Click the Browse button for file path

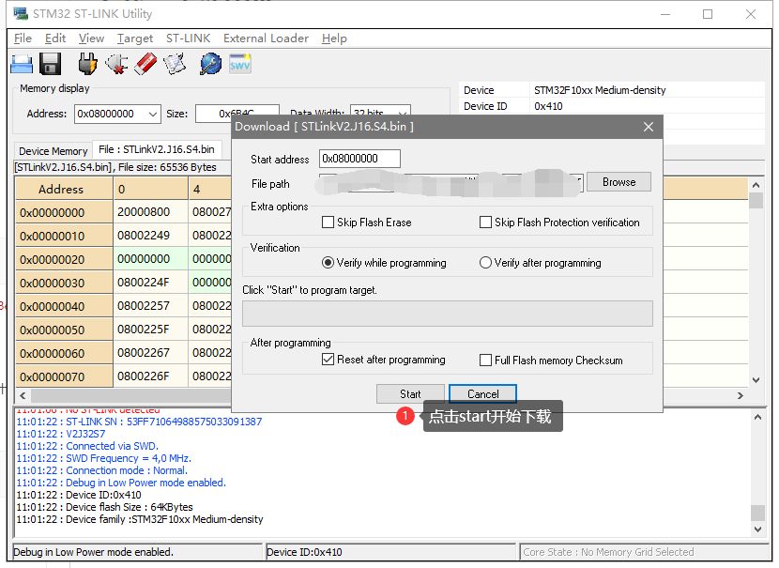[619, 182]
